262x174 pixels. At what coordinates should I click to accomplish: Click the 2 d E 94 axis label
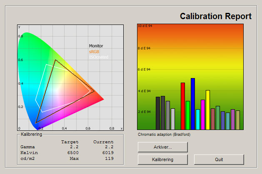click(144, 112)
